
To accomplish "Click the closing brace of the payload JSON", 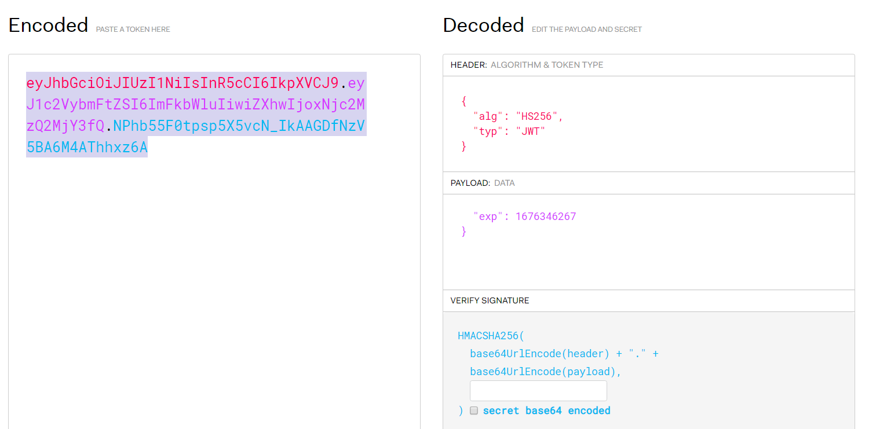I will 463,232.
